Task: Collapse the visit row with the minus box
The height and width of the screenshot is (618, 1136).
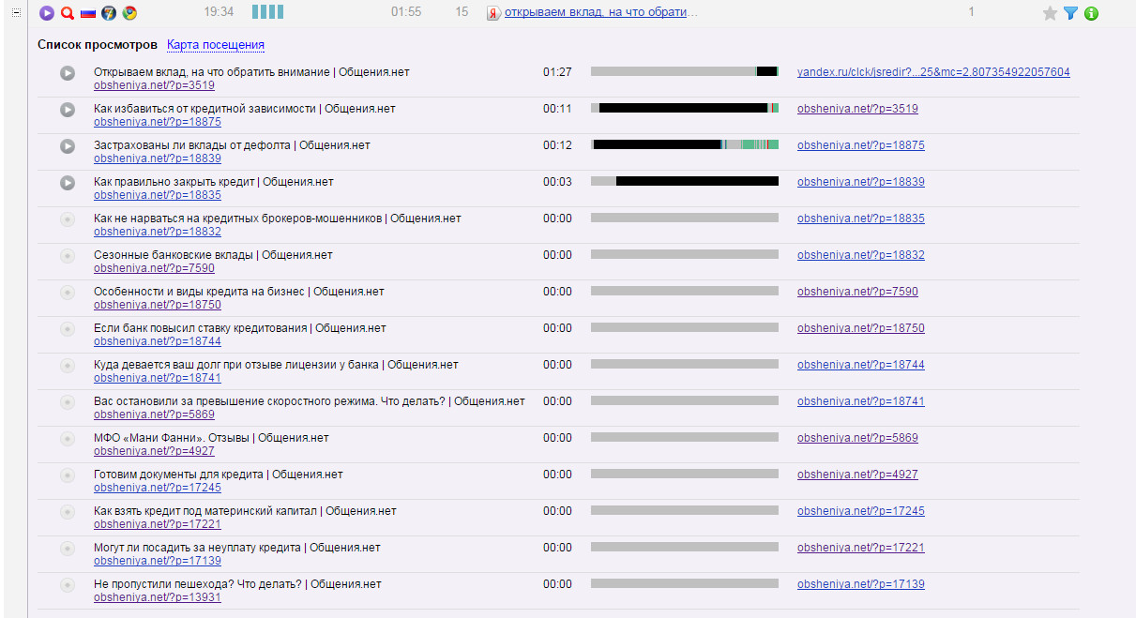Action: (x=16, y=13)
